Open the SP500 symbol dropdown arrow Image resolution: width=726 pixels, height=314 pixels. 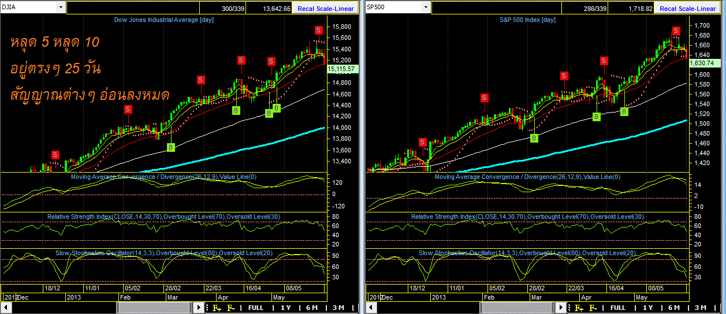point(426,8)
